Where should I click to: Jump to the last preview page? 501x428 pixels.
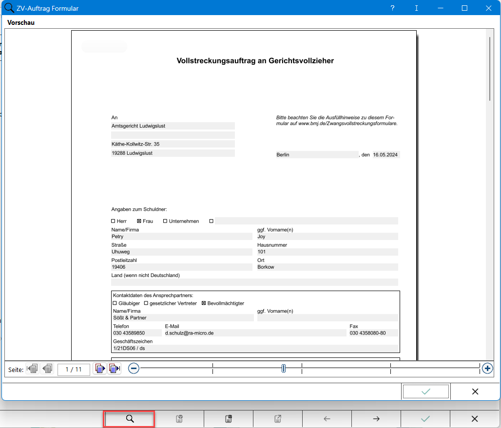(x=115, y=369)
